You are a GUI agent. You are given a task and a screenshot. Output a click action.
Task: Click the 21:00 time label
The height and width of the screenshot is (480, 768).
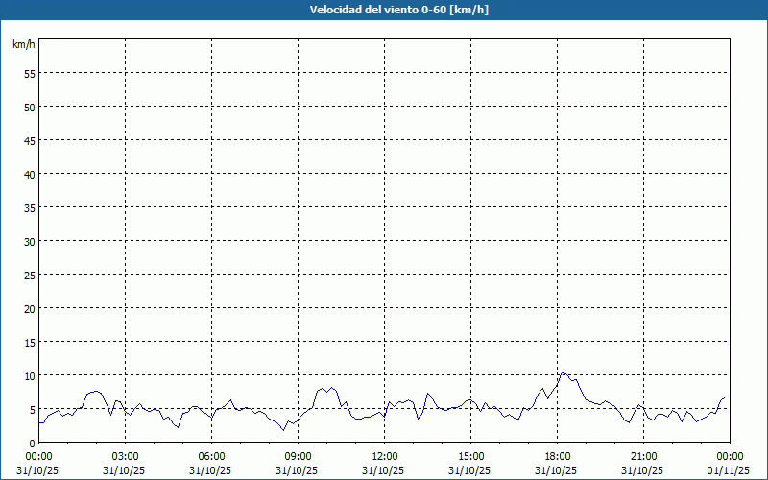point(643,456)
